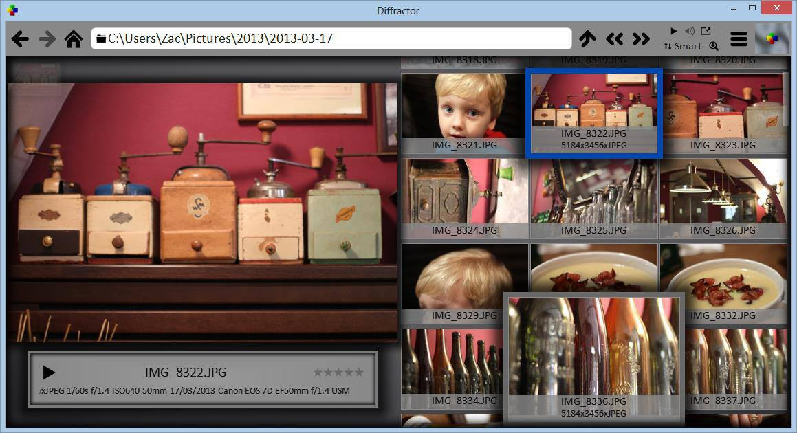Change the Smart sort order
Screen dimensions: 797x433
pos(683,46)
